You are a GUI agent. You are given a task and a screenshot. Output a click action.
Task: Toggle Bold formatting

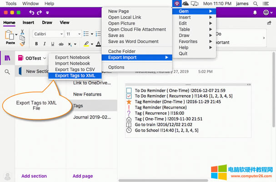(36, 44)
